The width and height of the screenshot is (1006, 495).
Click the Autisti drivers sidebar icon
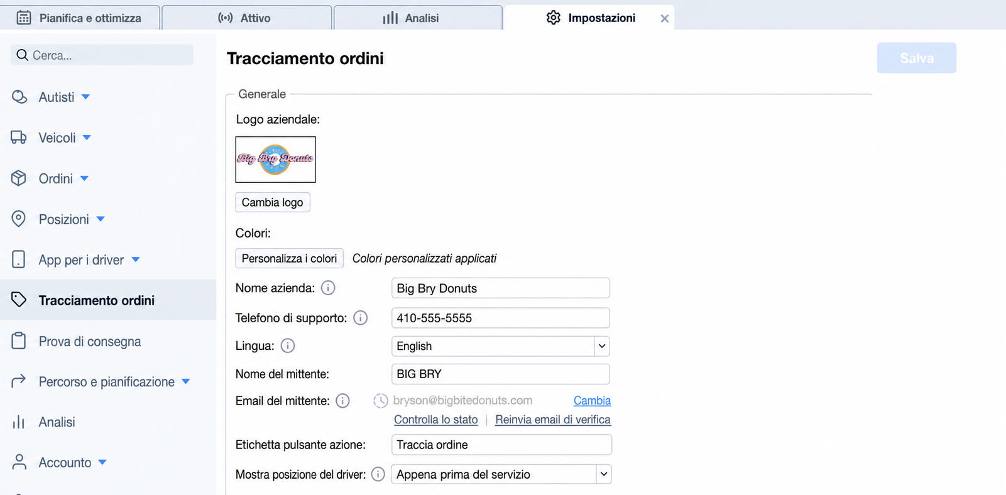pyautogui.click(x=19, y=97)
